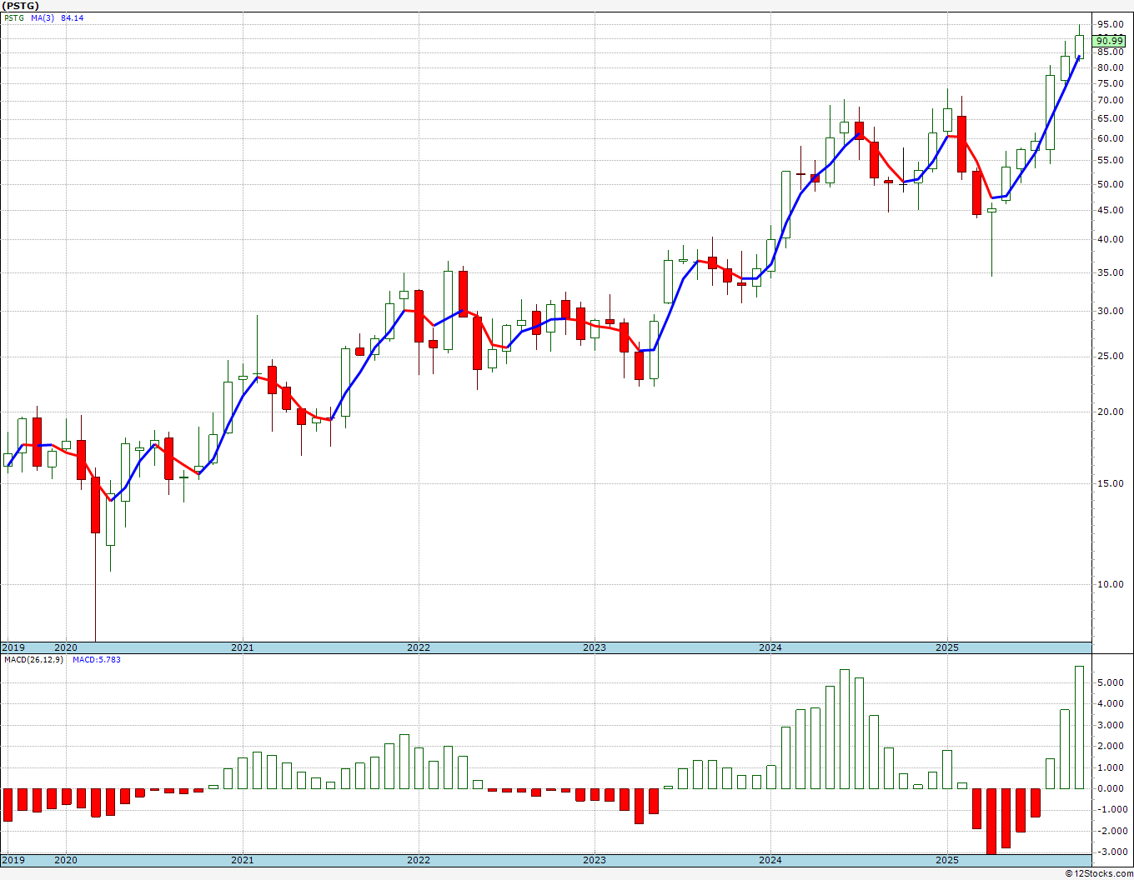
Task: Click the deepest red MACD histogram bar
Action: [x=991, y=821]
